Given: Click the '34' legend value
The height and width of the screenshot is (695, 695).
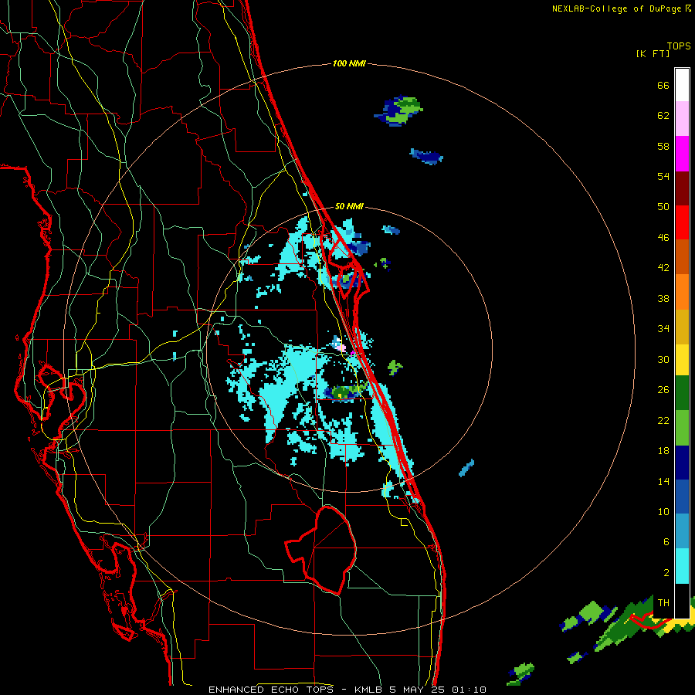Looking at the screenshot, I should coord(663,329).
